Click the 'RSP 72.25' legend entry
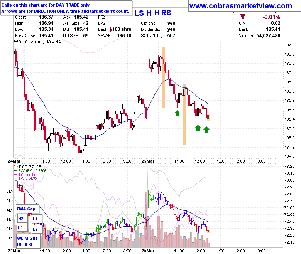 coord(30,167)
